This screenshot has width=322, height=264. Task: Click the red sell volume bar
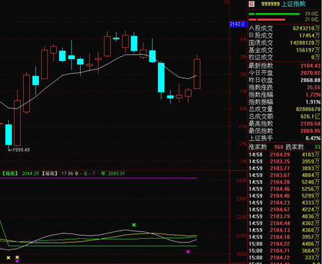pos(267,19)
